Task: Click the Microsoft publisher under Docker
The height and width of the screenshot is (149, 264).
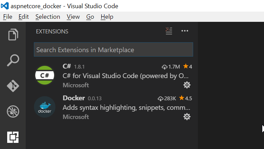Action: [76, 117]
